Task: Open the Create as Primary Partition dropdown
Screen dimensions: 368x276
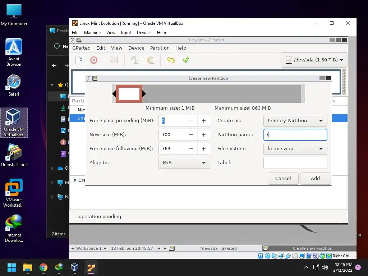Action: pos(295,121)
